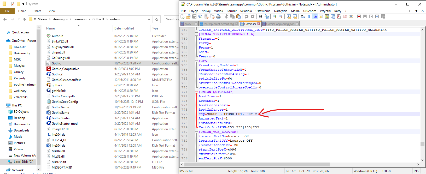
Task: Collapse the [NINJA_SPRINTLHIVERENG_1_6] fold marker
Action: click(x=196, y=34)
